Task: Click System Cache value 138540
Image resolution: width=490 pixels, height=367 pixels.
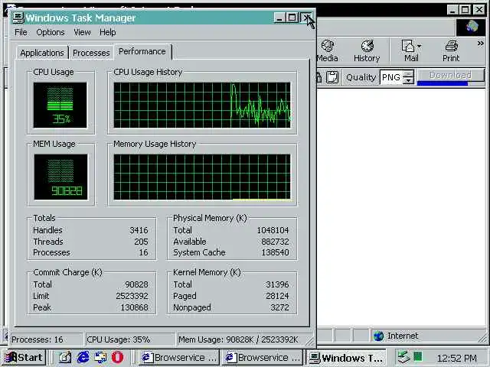Action: 275,253
